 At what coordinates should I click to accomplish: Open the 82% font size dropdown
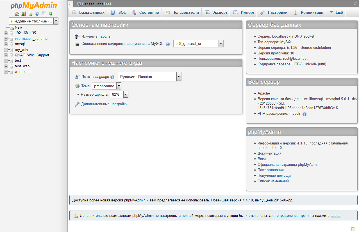click(119, 95)
